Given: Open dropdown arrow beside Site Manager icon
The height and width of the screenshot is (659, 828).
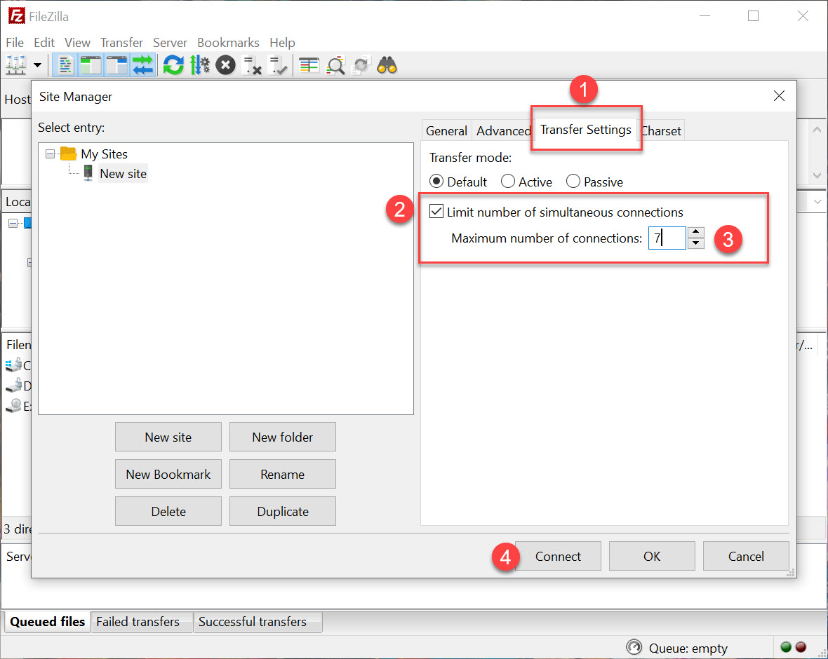Looking at the screenshot, I should [x=36, y=66].
